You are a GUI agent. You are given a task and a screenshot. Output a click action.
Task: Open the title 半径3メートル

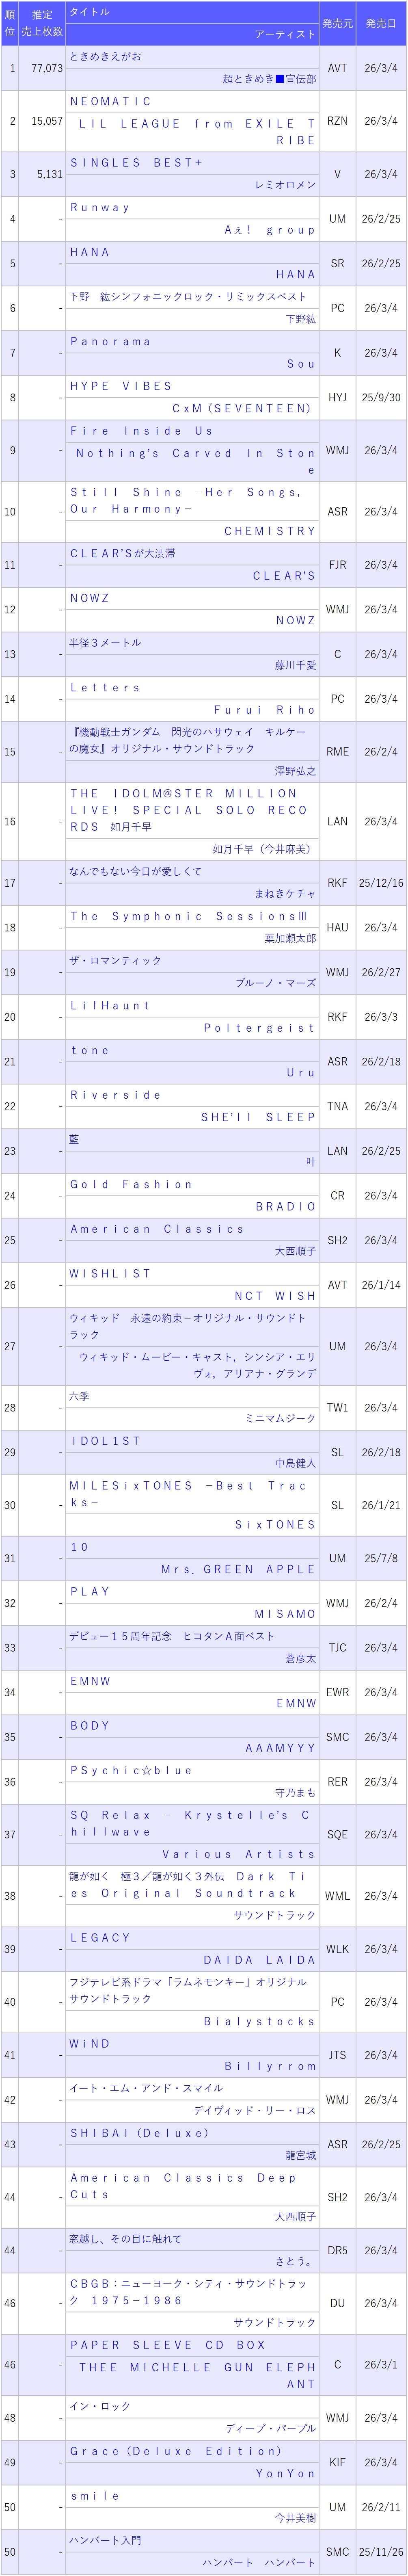tap(105, 643)
